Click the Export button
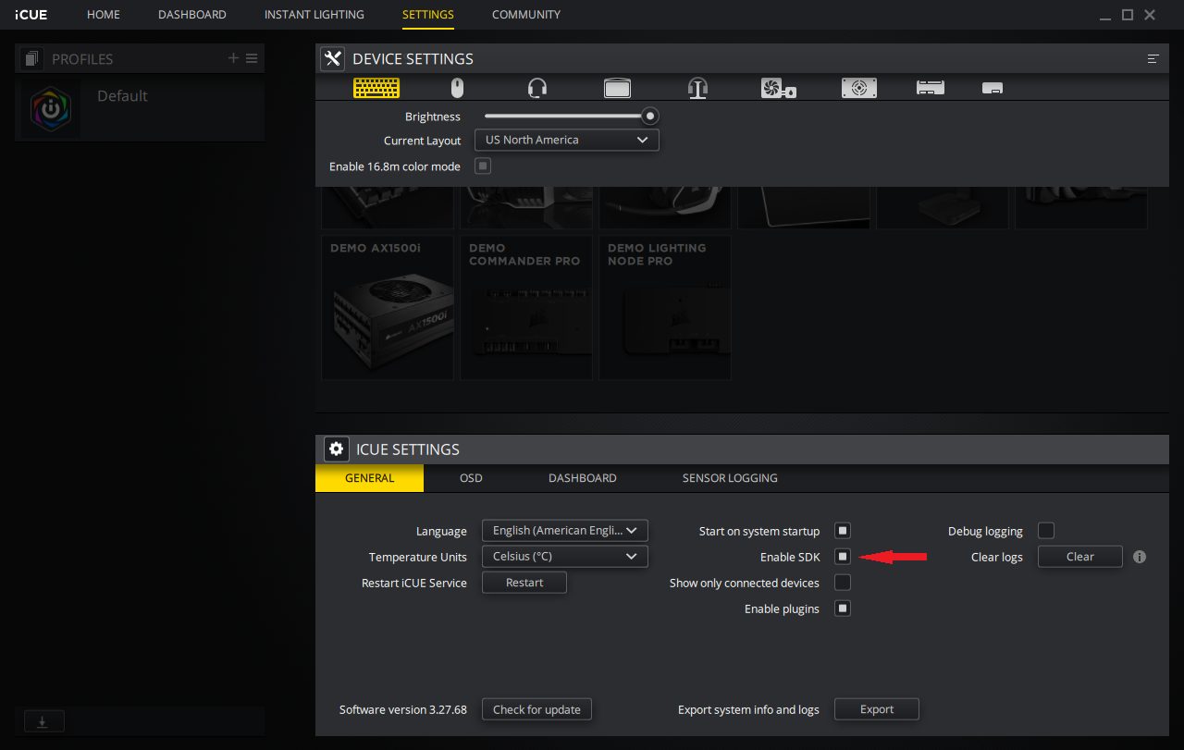 click(877, 709)
